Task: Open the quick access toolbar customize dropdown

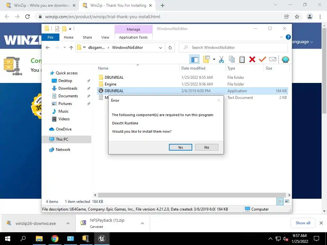Action: pos(70,29)
